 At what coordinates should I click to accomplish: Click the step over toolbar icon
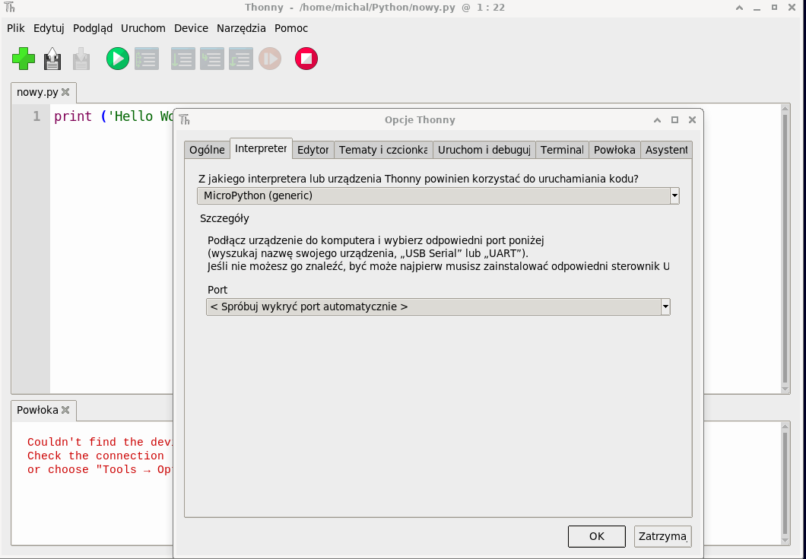click(183, 59)
